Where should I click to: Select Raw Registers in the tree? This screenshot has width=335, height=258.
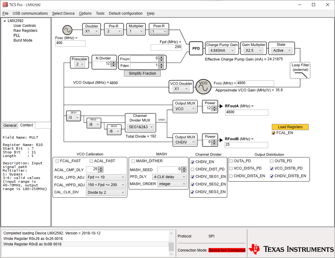coord(25,31)
